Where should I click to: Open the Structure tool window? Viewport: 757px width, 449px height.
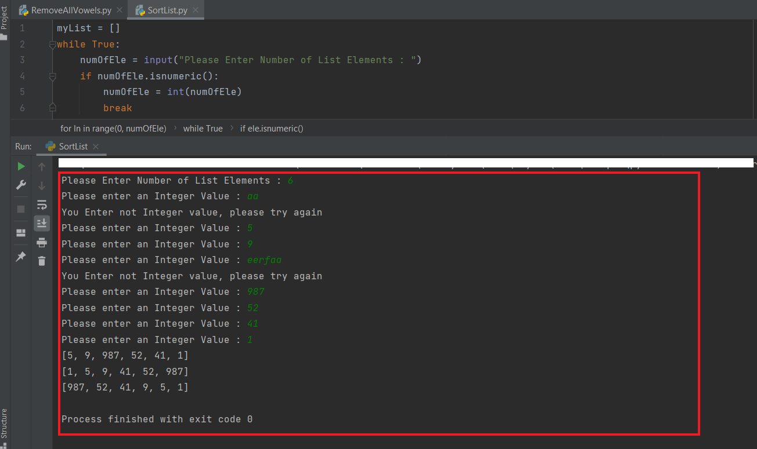click(x=5, y=424)
